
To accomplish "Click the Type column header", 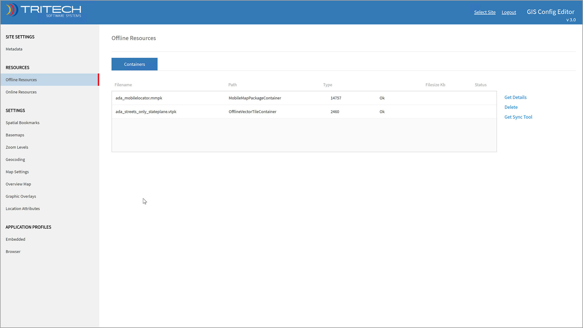I will coord(328,85).
